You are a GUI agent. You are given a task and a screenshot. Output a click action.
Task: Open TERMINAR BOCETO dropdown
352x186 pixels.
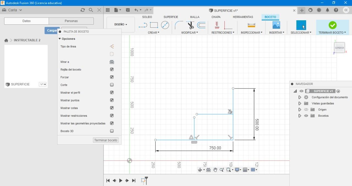pyautogui.click(x=332, y=33)
